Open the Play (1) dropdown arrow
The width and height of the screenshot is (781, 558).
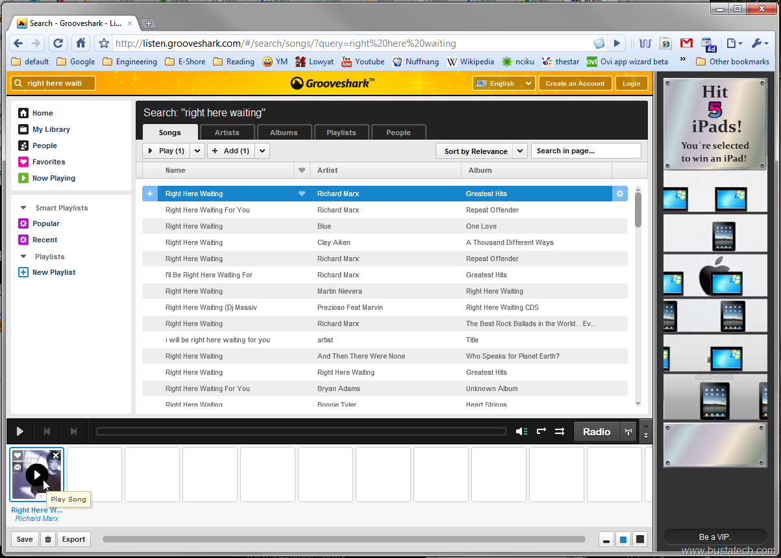point(197,151)
